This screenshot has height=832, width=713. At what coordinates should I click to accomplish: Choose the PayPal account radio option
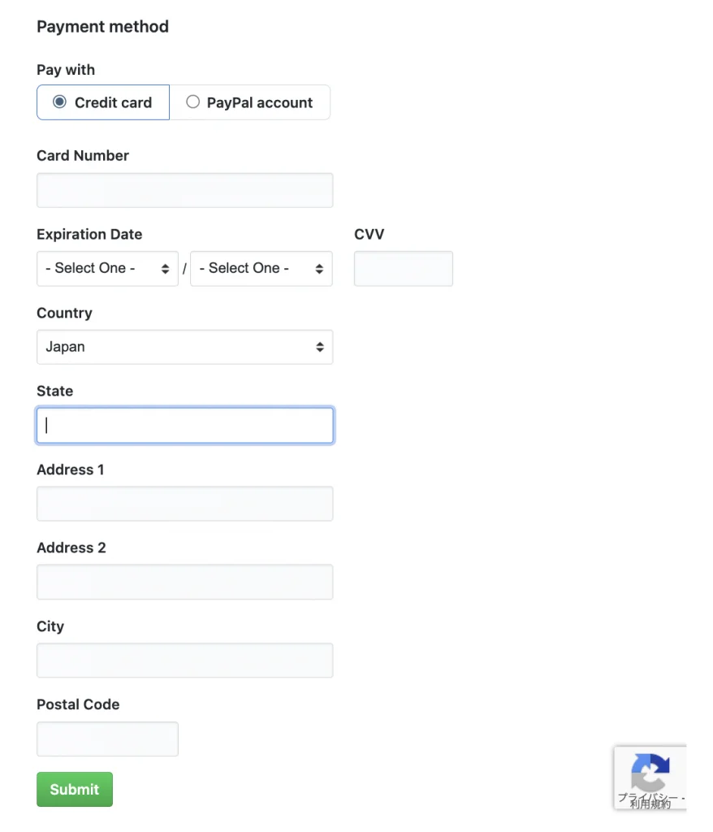(x=192, y=102)
